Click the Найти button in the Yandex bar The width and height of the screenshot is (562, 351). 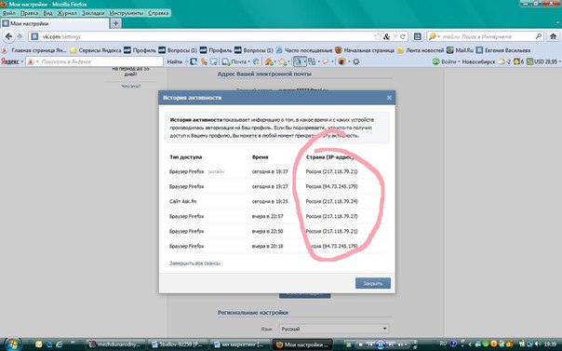click(x=175, y=61)
